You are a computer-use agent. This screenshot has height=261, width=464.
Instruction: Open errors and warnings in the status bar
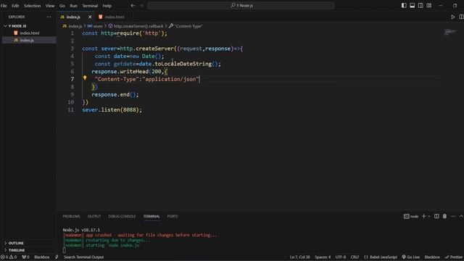9,257
